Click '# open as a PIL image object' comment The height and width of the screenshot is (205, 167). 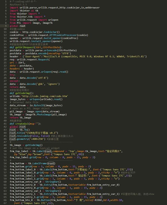[30, 108]
